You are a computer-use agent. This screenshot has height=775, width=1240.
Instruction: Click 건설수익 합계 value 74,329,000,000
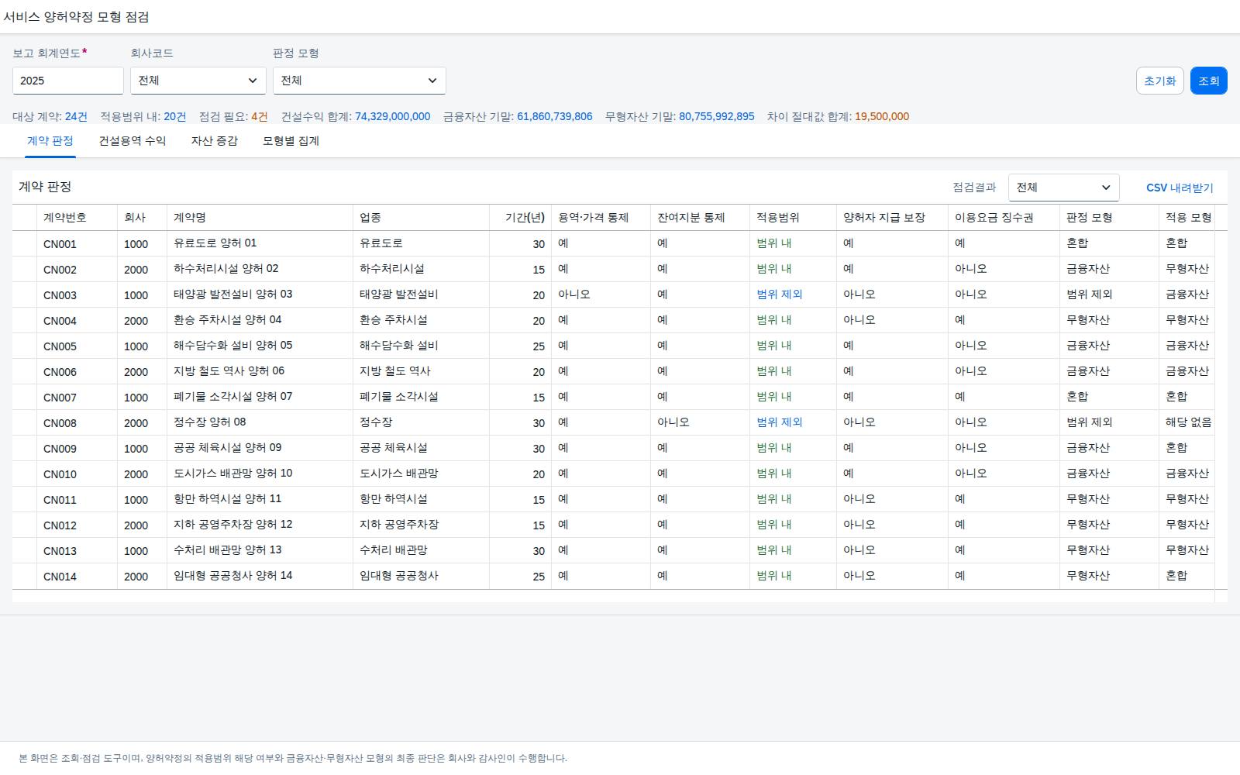(392, 117)
